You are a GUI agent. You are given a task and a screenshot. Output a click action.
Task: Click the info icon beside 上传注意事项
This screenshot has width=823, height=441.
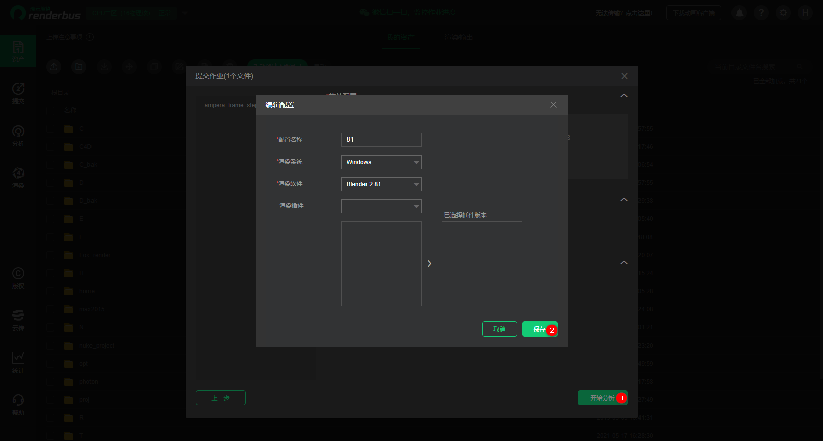tap(90, 37)
